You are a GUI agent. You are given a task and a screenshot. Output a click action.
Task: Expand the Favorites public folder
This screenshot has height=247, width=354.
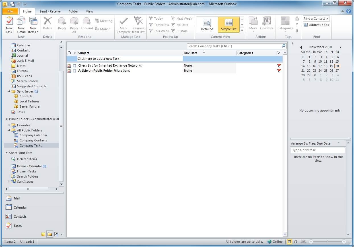pos(9,125)
